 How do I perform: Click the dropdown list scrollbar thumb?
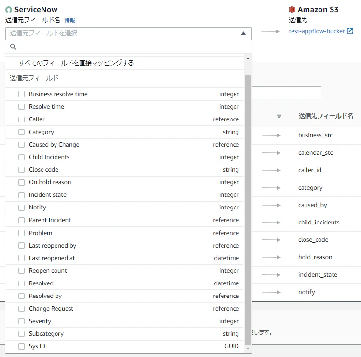coord(248,210)
